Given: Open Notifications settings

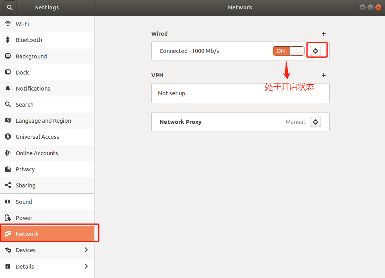Looking at the screenshot, I should click(47, 89).
